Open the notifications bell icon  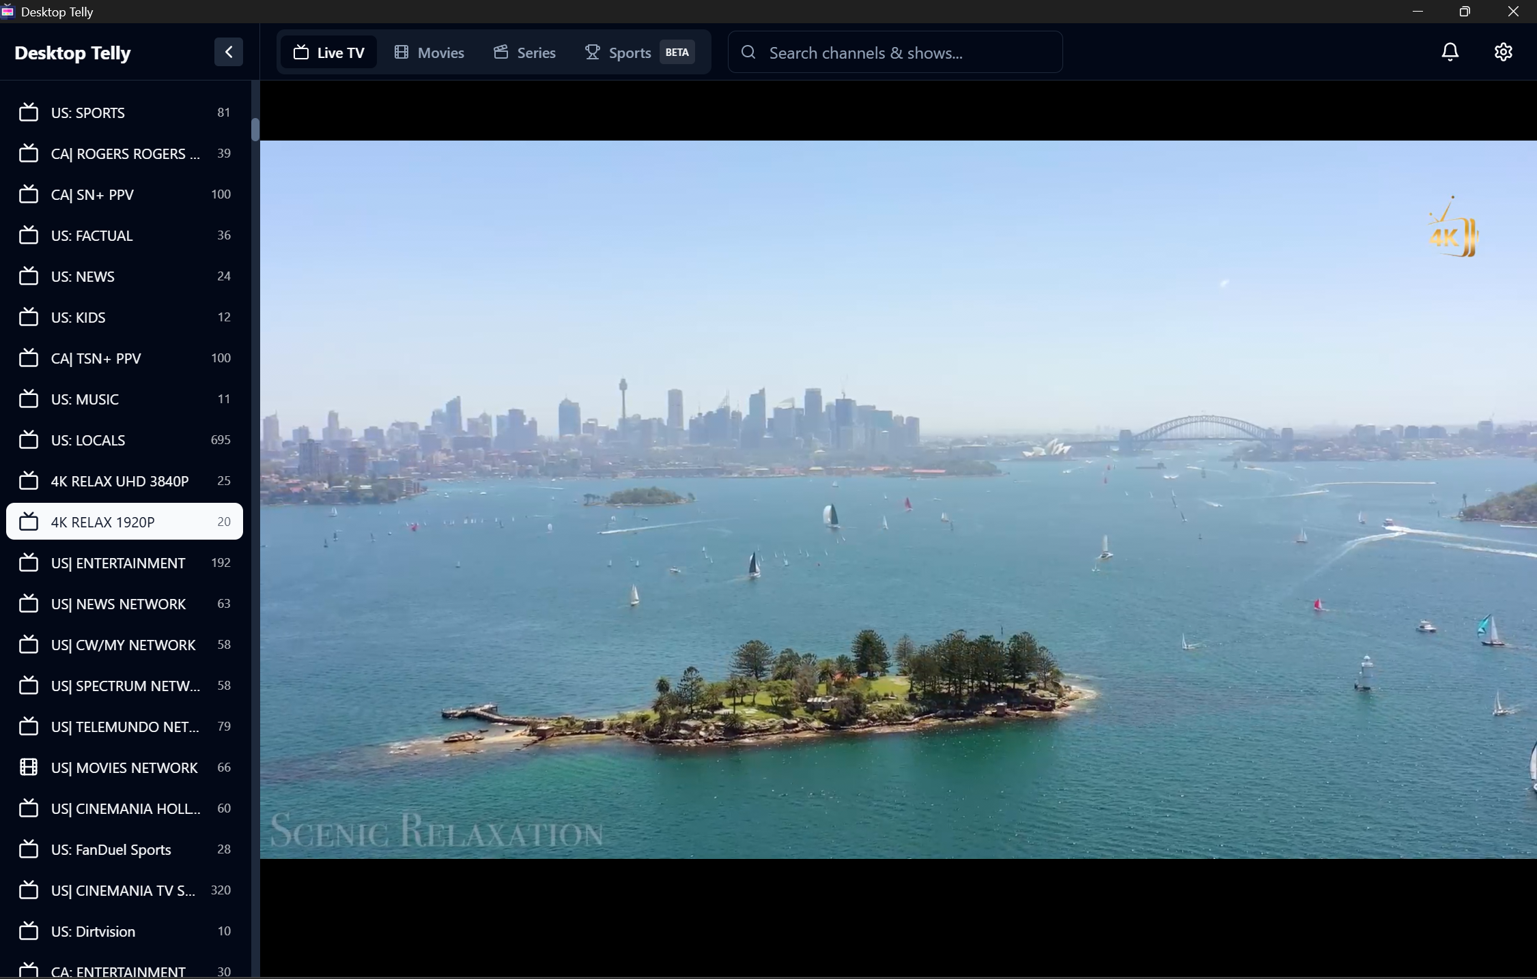(x=1450, y=52)
